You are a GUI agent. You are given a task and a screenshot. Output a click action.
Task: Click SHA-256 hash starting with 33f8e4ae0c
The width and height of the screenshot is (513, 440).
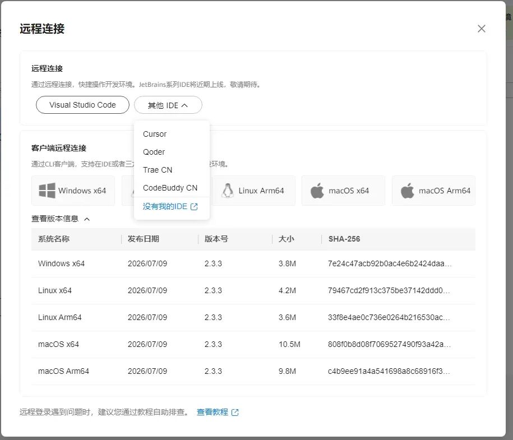389,317
